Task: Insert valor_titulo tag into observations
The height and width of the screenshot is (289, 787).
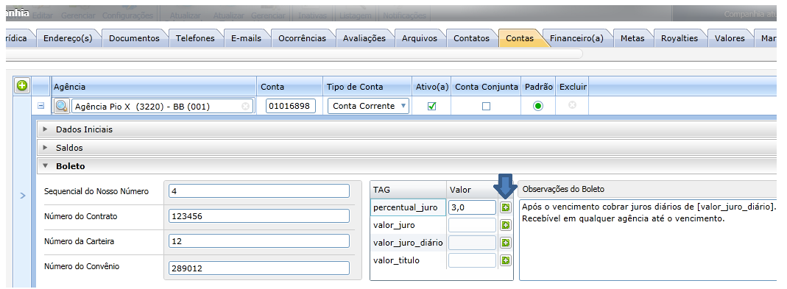Action: click(x=506, y=260)
